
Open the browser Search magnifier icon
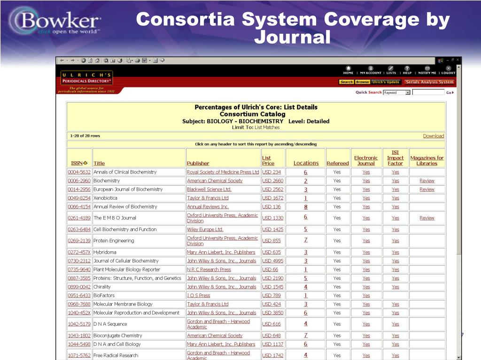click(106, 60)
